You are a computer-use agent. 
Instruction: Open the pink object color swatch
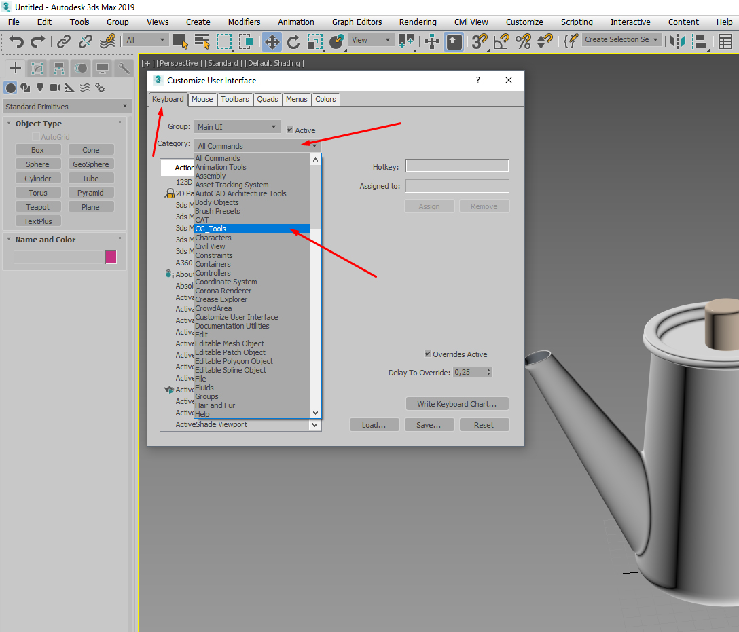click(111, 257)
